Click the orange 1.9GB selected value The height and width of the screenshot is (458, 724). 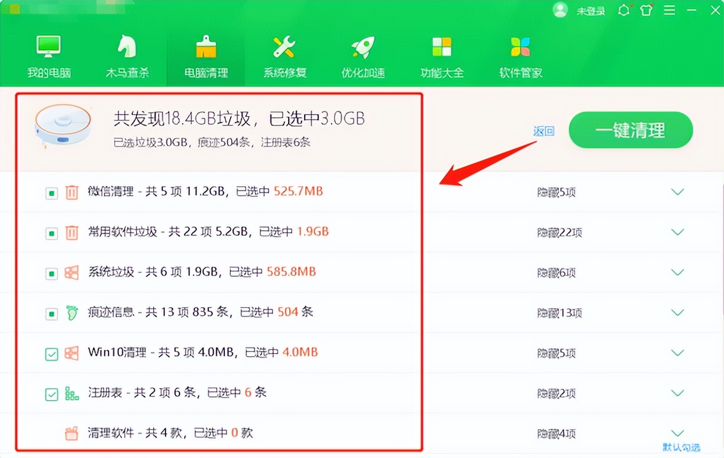point(313,231)
